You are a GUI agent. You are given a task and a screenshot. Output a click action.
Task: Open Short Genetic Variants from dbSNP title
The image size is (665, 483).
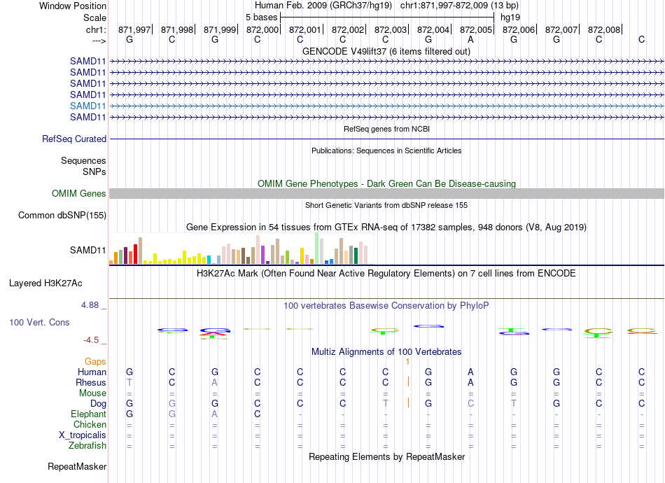pyautogui.click(x=386, y=205)
